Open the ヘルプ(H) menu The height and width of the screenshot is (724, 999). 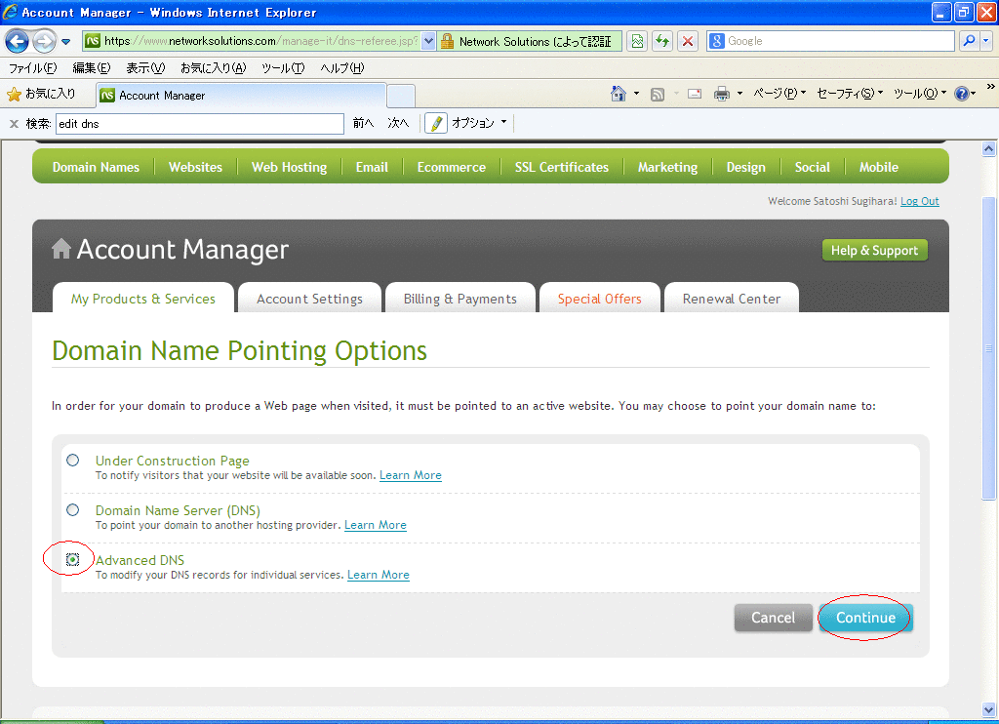(x=342, y=67)
